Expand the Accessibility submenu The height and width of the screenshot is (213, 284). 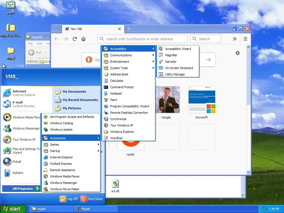pyautogui.click(x=129, y=49)
